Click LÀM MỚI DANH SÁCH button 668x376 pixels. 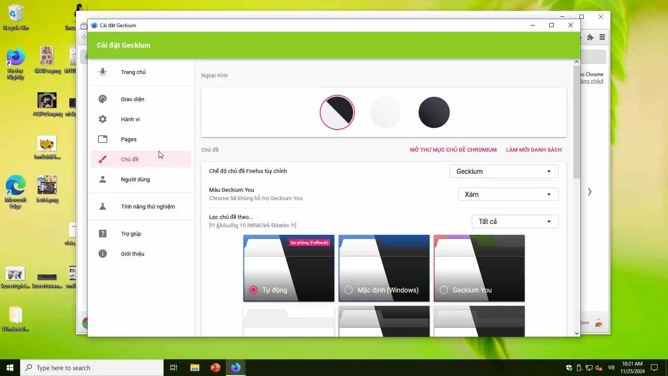pos(534,150)
